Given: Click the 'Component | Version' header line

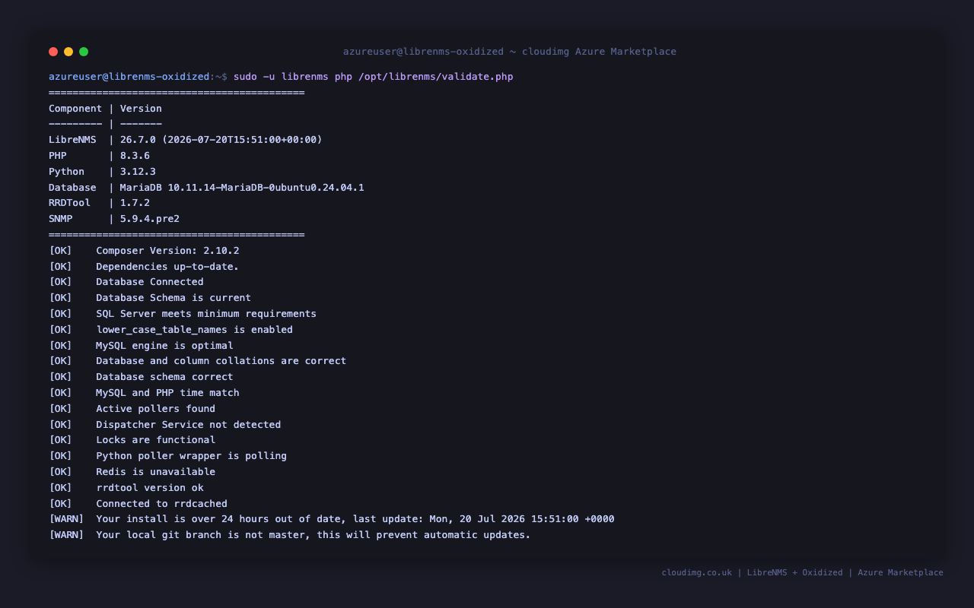Looking at the screenshot, I should click(x=105, y=109).
